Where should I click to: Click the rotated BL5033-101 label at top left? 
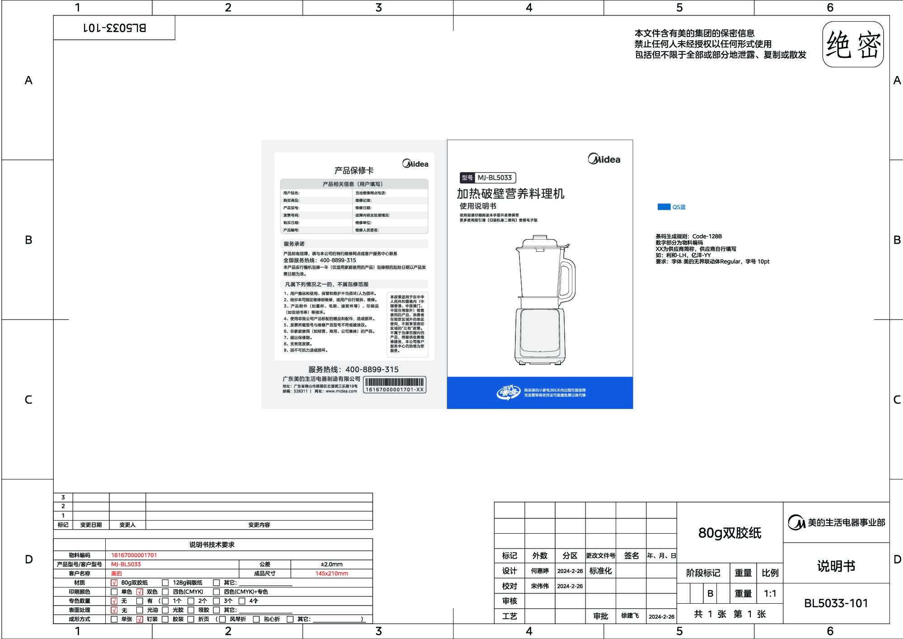[x=114, y=28]
